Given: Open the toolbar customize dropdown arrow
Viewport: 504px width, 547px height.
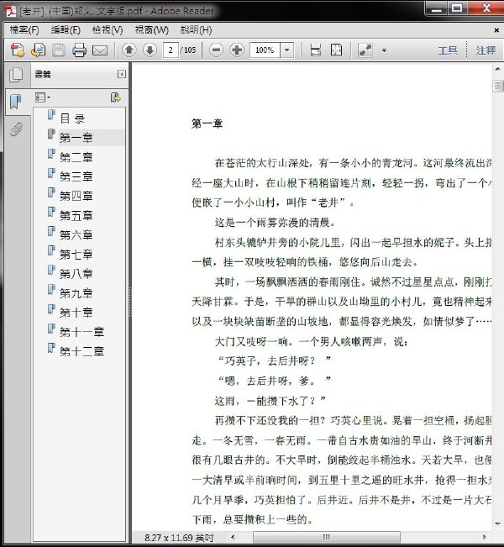Looking at the screenshot, I should (384, 50).
